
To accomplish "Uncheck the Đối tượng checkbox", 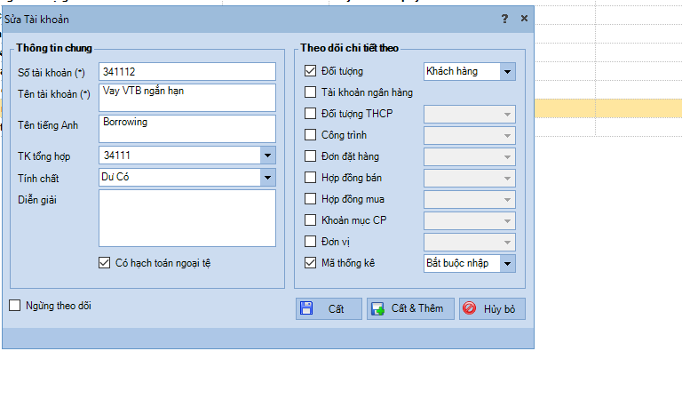I will (310, 71).
